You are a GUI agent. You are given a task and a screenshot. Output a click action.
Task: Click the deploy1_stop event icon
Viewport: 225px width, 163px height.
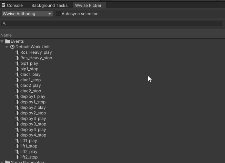(17, 102)
